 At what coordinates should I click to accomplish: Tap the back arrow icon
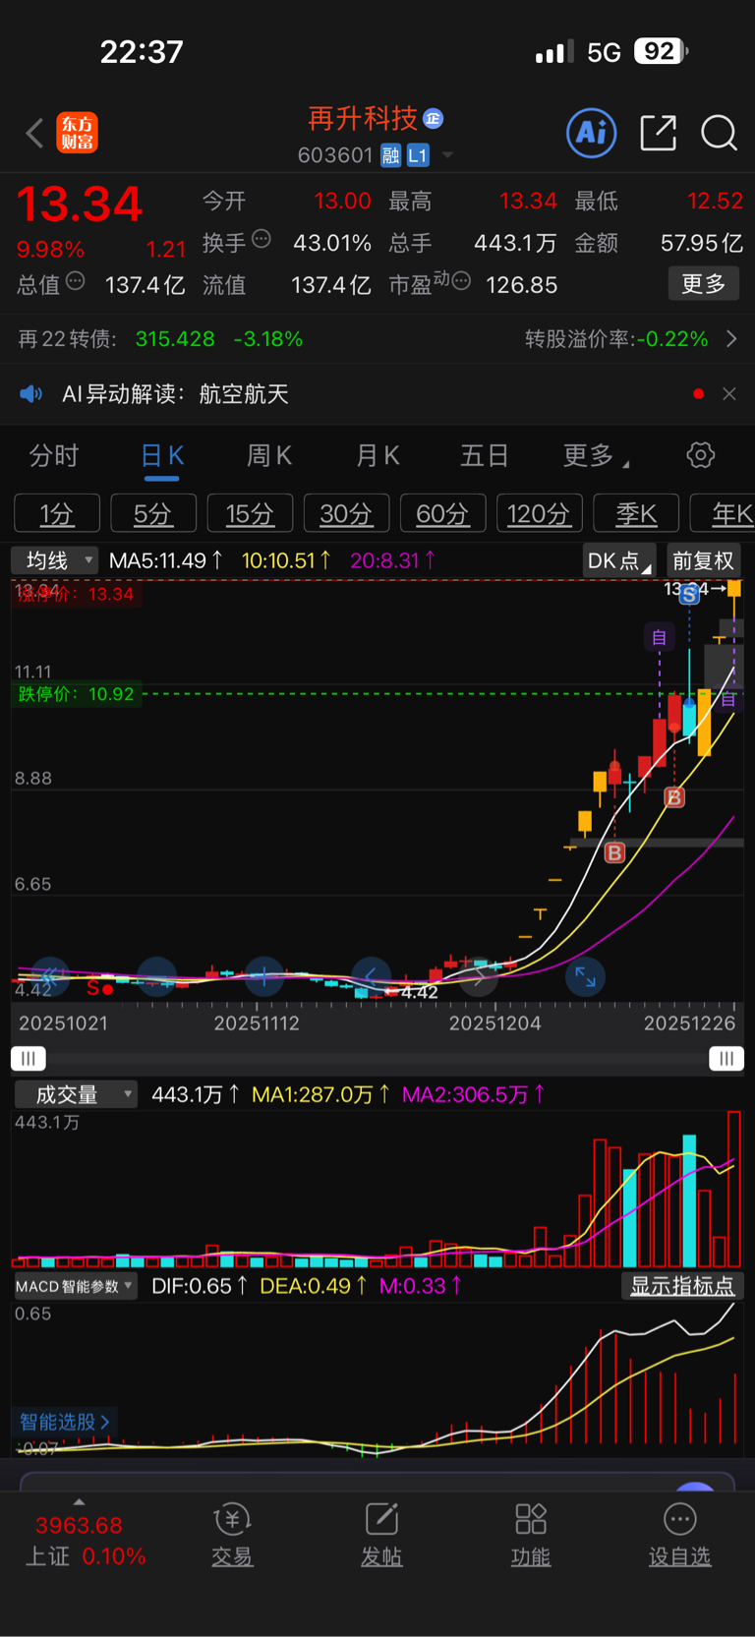35,133
